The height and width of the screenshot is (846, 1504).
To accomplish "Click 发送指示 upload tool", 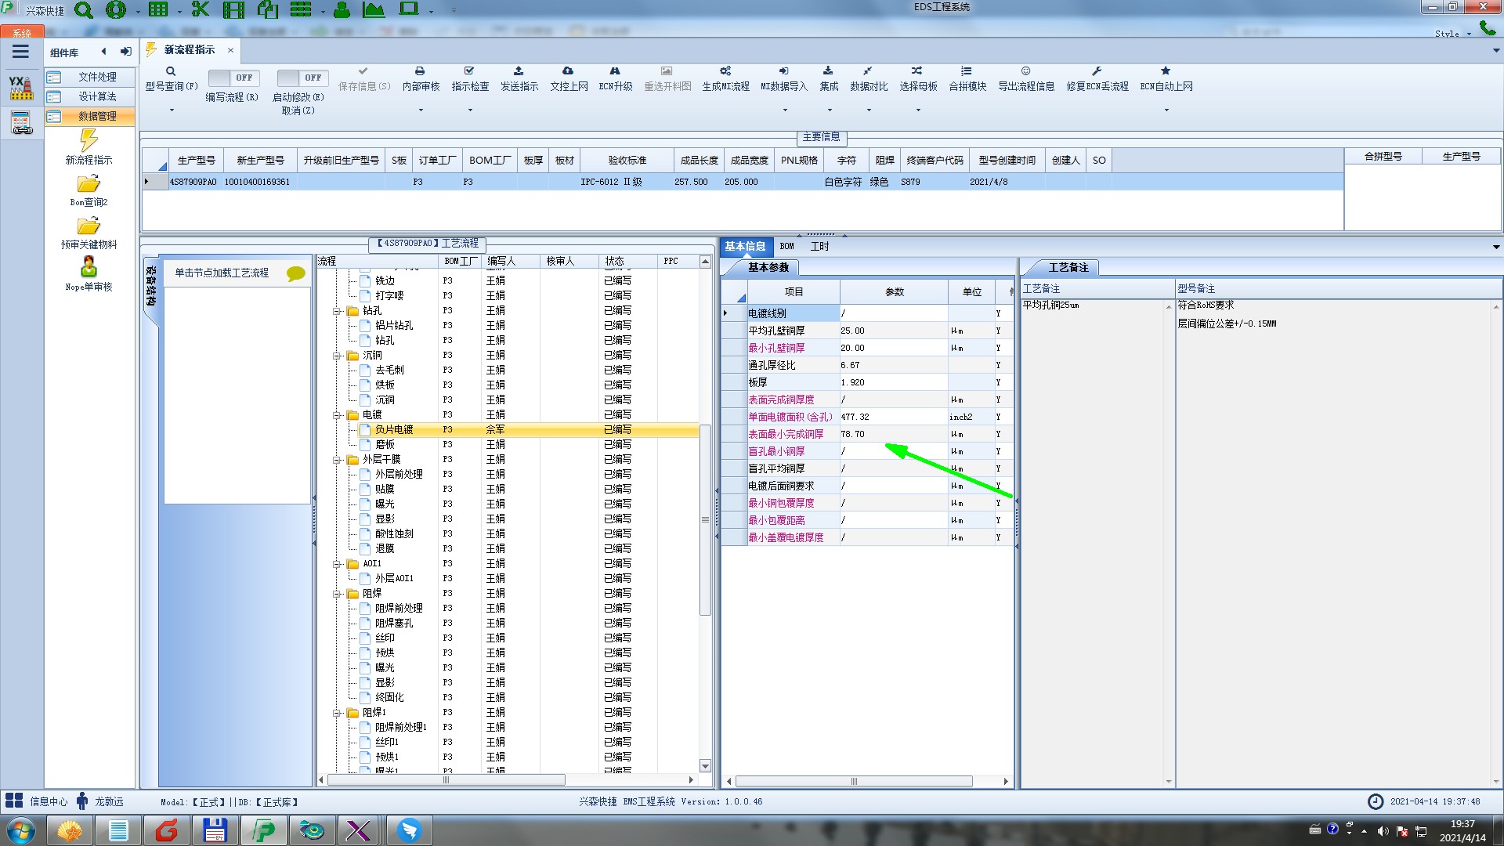I will click(x=519, y=79).
